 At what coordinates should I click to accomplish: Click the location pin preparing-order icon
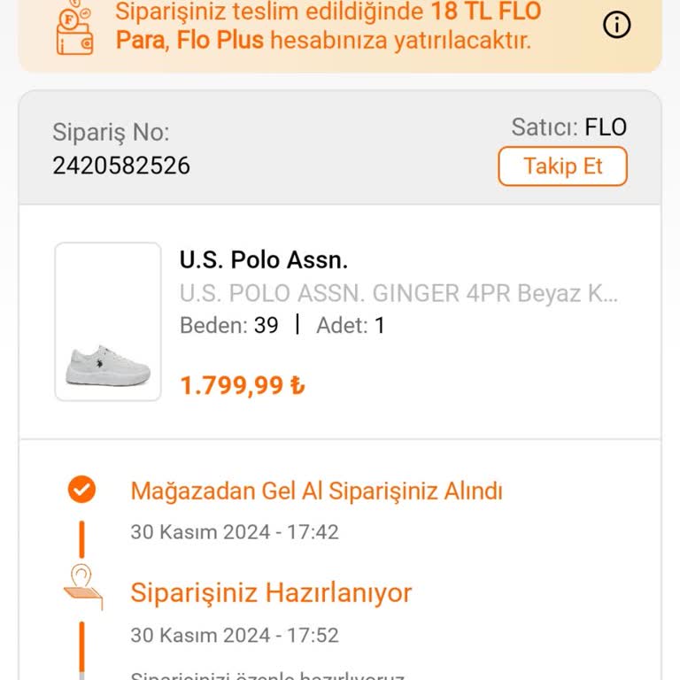[83, 586]
